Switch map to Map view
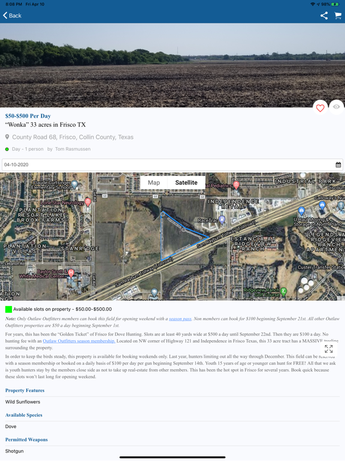 [x=154, y=182]
